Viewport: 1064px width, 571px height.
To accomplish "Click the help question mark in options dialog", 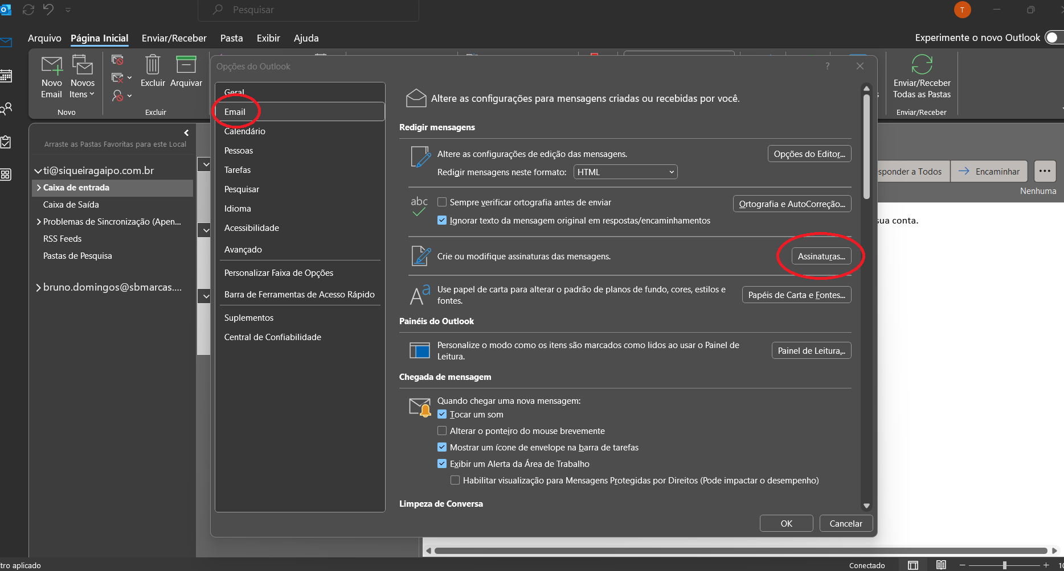I will pos(827,67).
